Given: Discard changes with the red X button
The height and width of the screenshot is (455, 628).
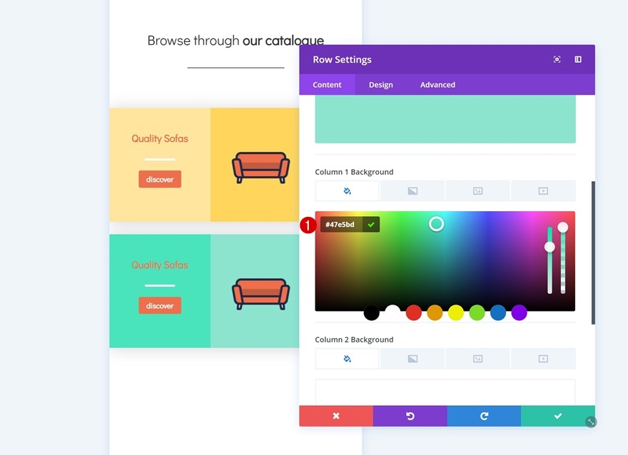Looking at the screenshot, I should 336,416.
